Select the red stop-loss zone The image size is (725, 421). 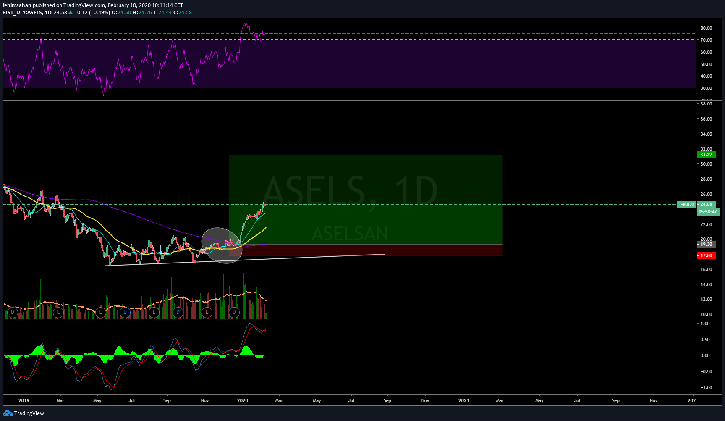click(x=365, y=250)
